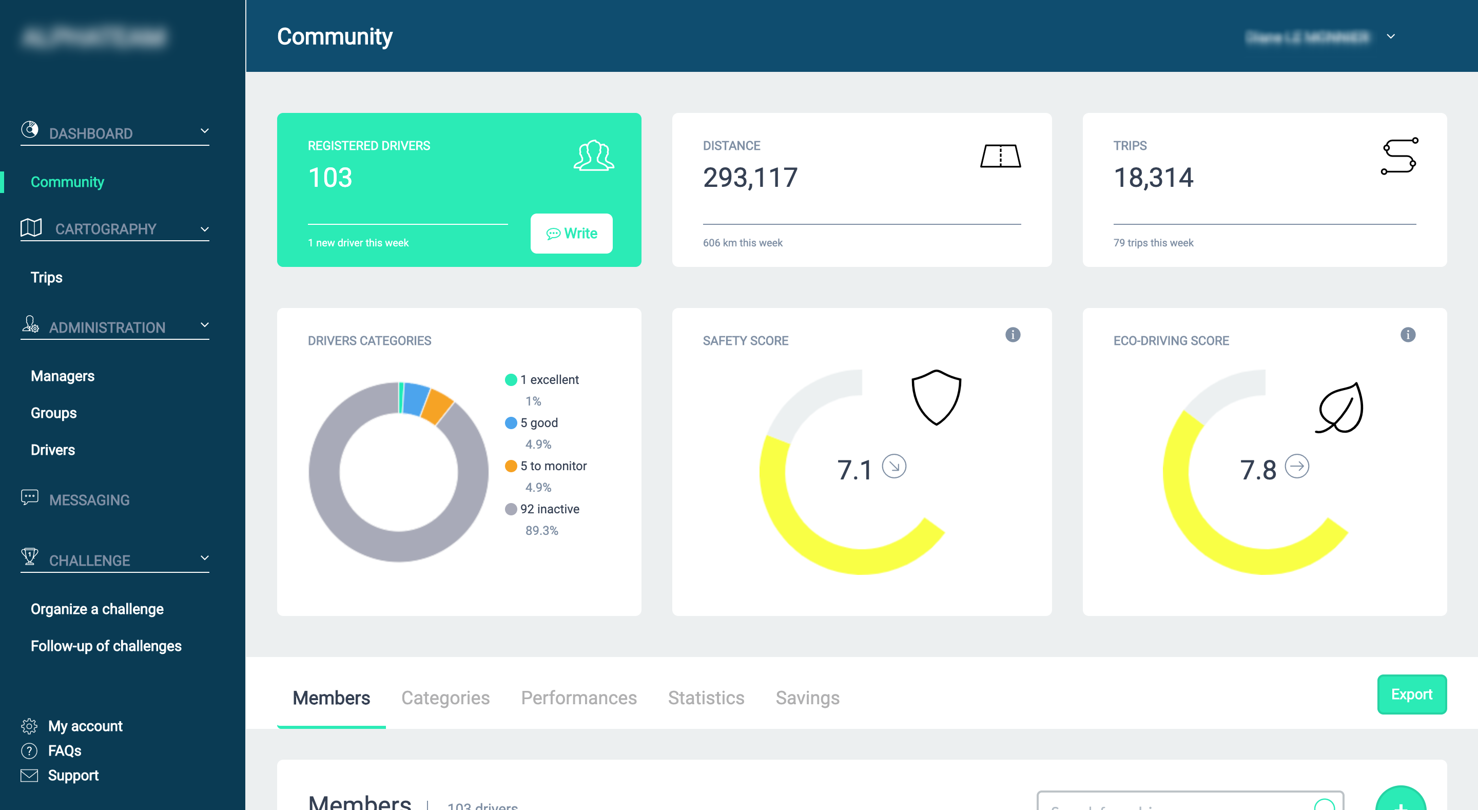This screenshot has height=810, width=1478.
Task: Click the registered drivers people icon
Action: point(593,156)
